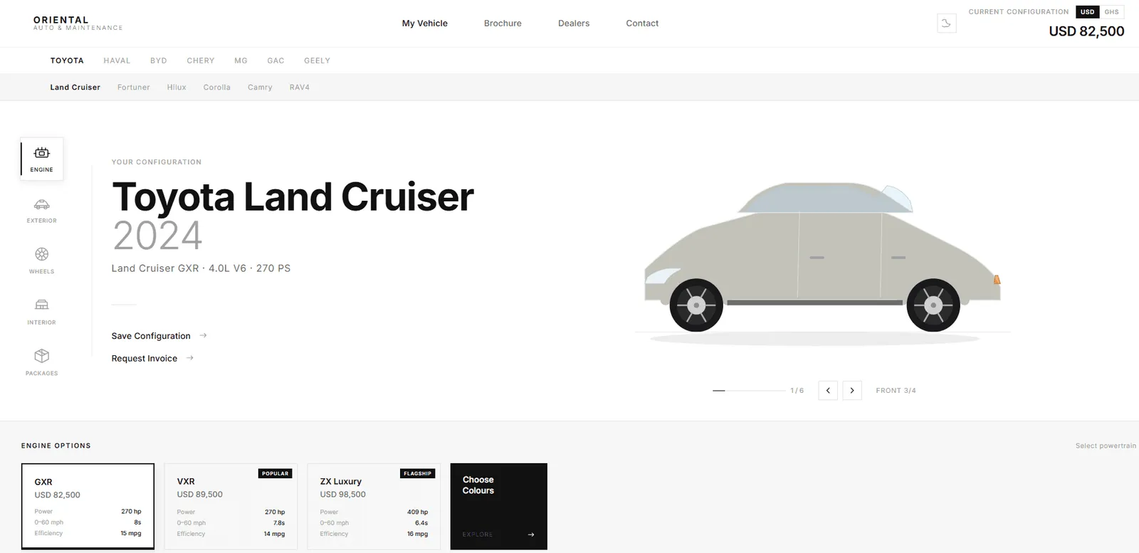Screen dimensions: 1139x553
Task: Click the '6.4s' acceleration value
Action: (x=421, y=523)
